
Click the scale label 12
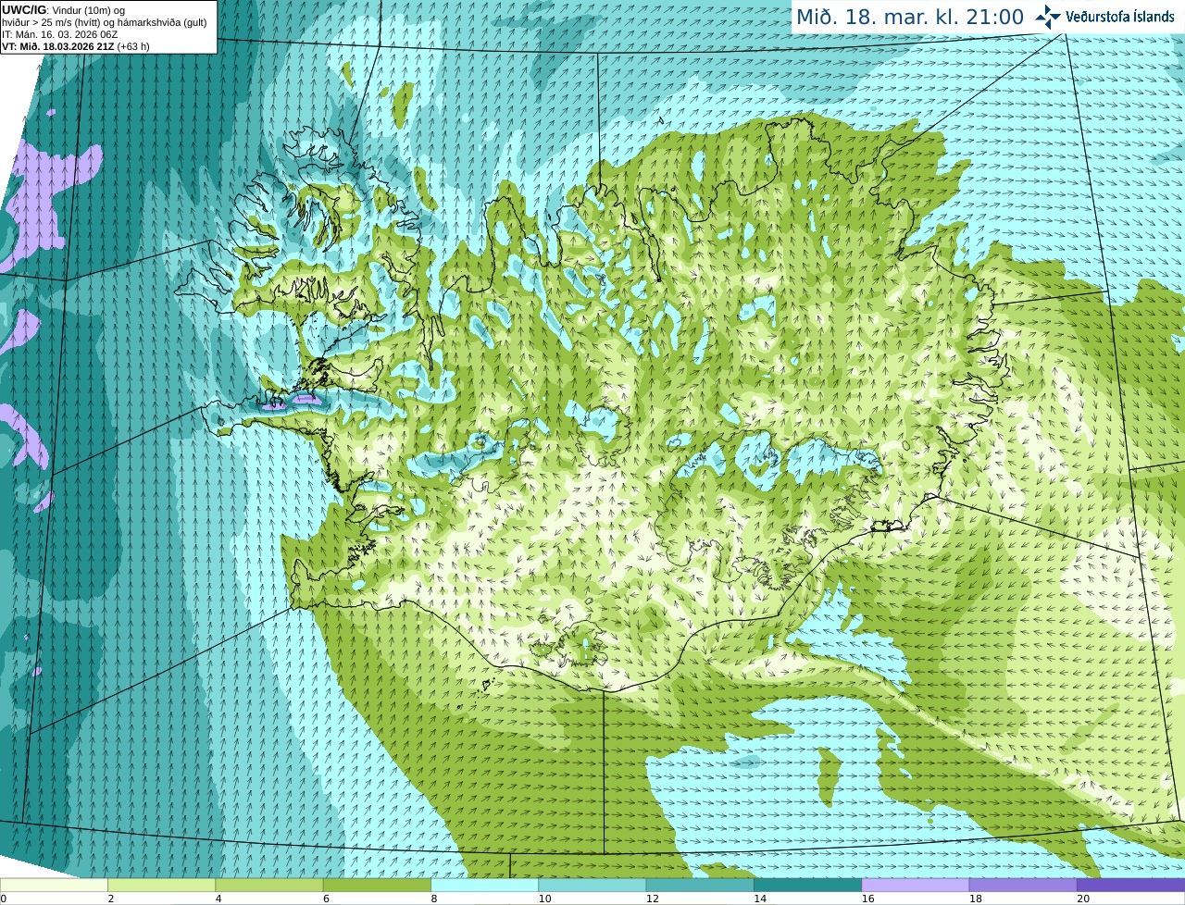click(x=652, y=899)
